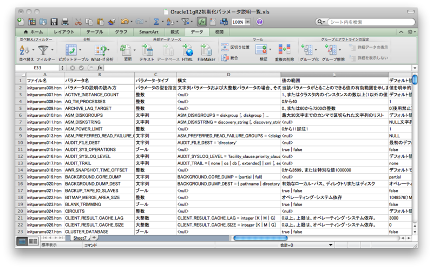Switch to the 校閲 tab
The width and height of the screenshot is (433, 271).
tap(219, 32)
